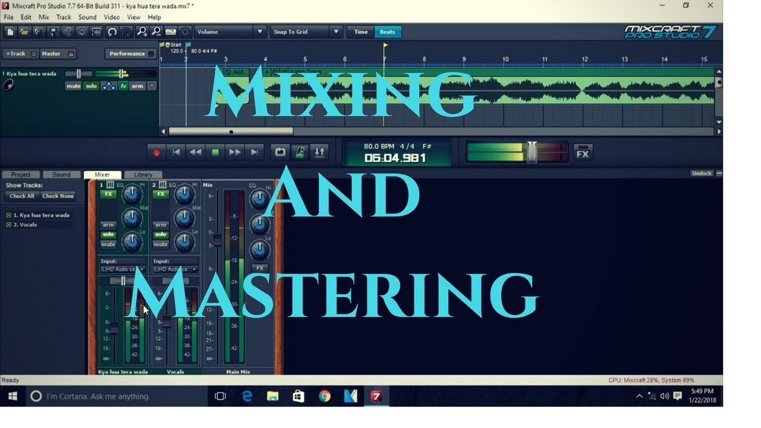Image resolution: width=761 pixels, height=428 pixels.
Task: Toggle loop mode icon in transport
Action: coord(280,152)
